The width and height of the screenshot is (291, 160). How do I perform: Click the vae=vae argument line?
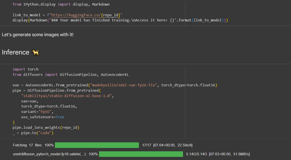[30, 101]
